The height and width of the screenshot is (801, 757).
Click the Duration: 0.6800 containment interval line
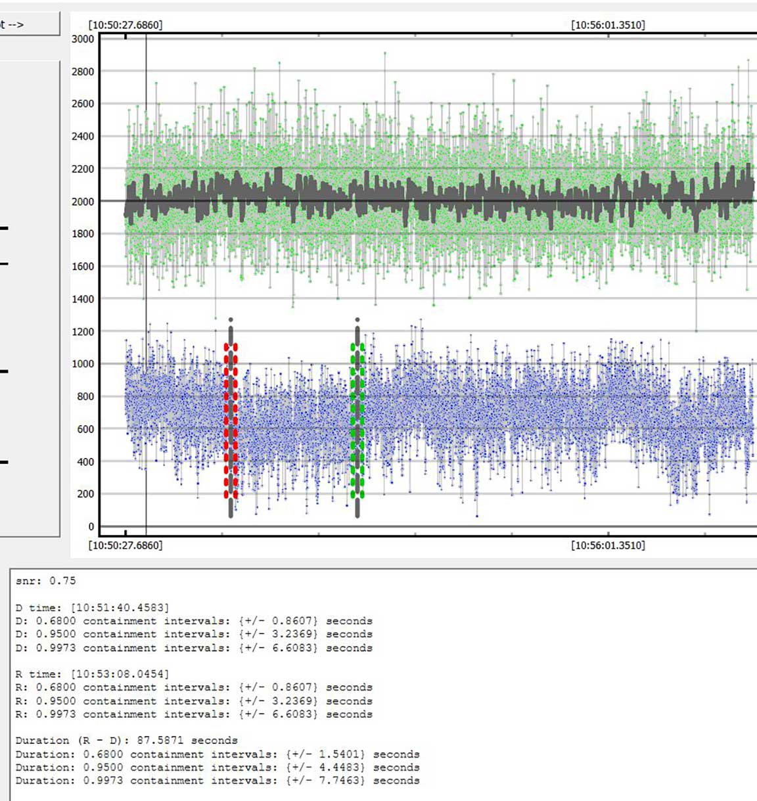point(218,754)
